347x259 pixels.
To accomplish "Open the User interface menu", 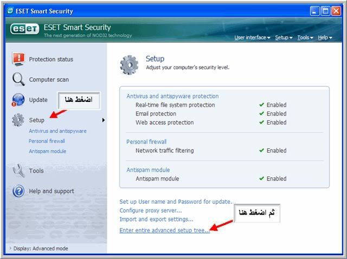I will pos(252,37).
